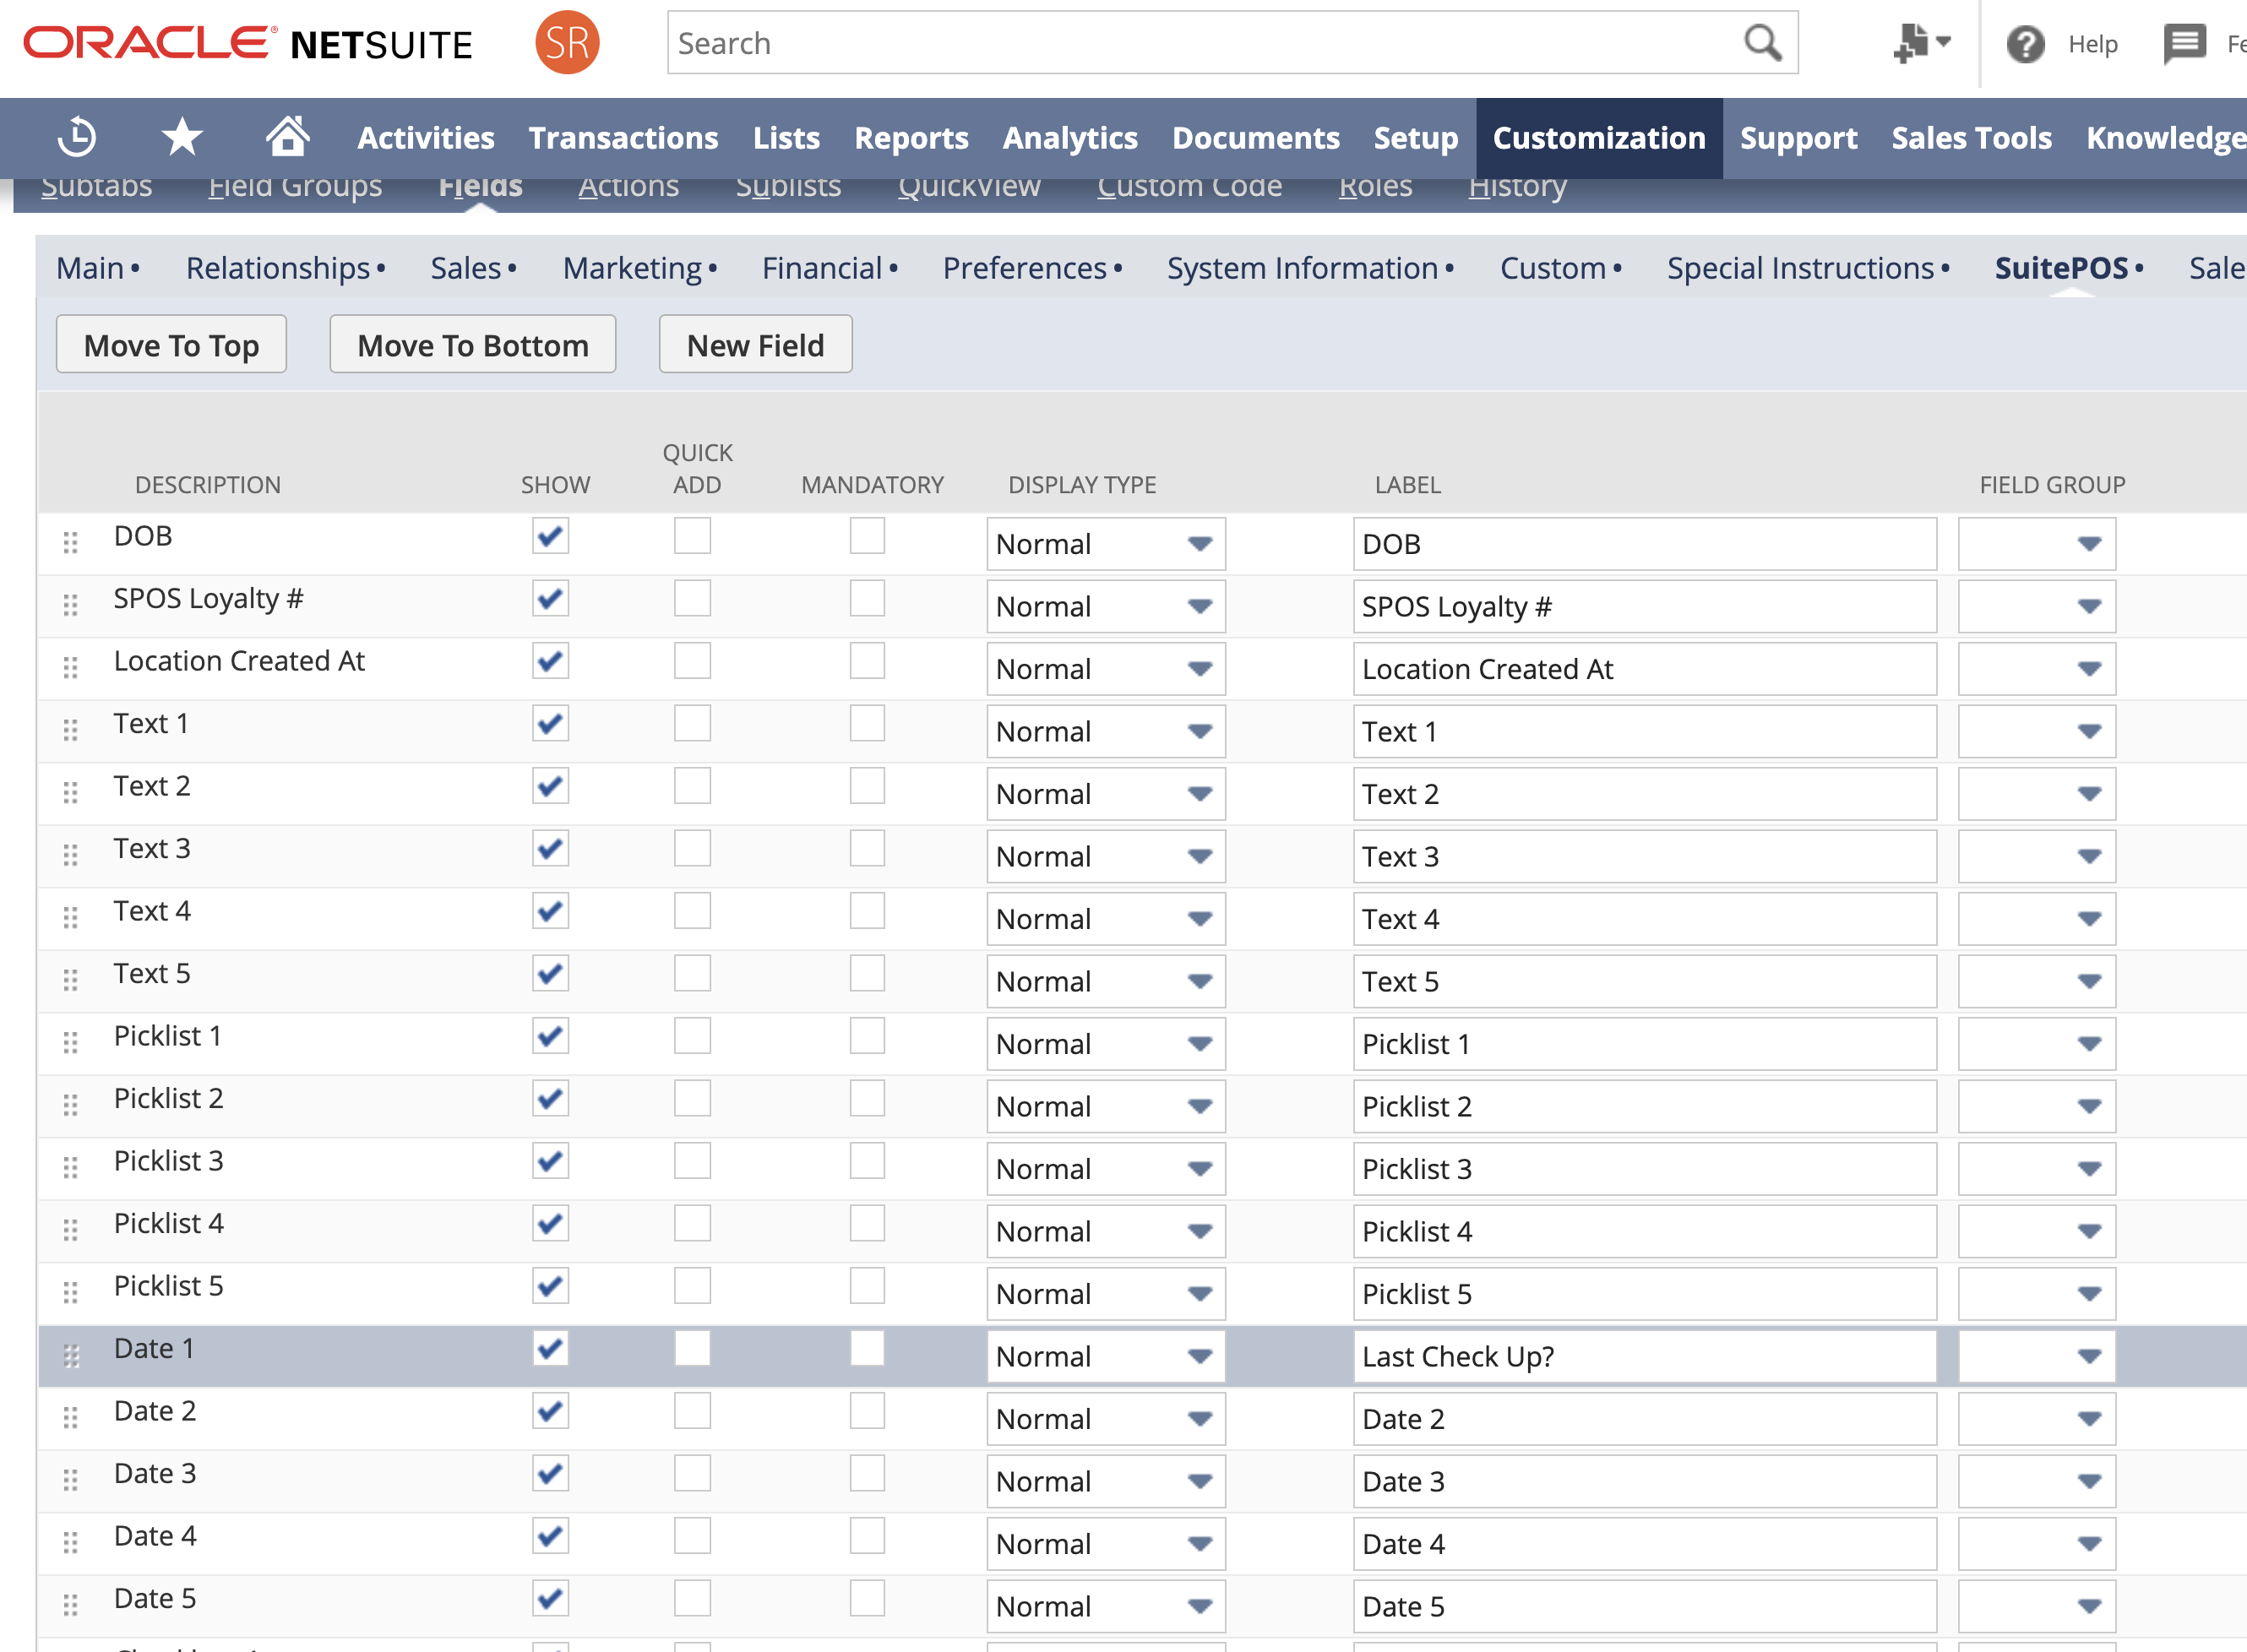2247x1652 pixels.
Task: Uncheck Show for Text 3 field
Action: point(550,849)
